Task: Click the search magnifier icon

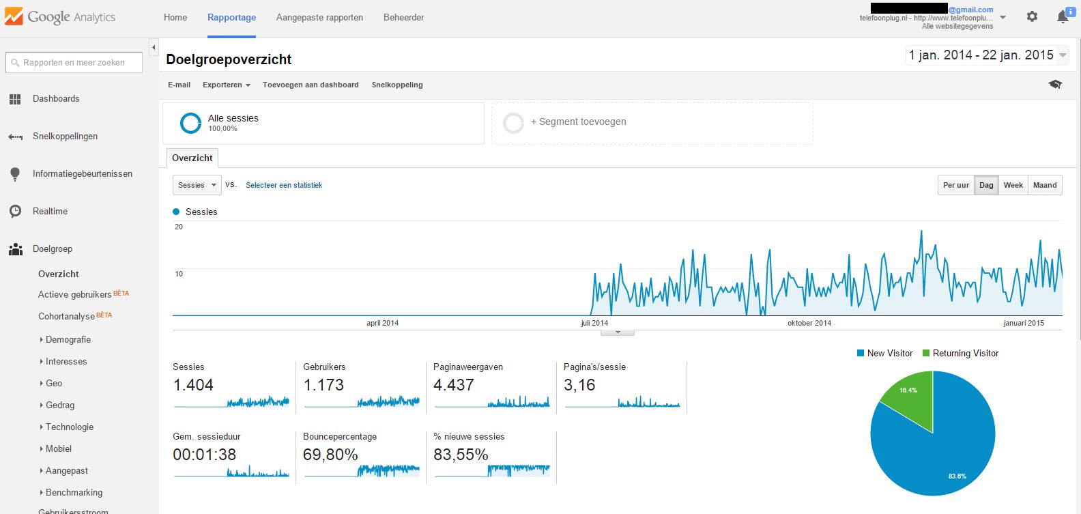Action: [15, 63]
